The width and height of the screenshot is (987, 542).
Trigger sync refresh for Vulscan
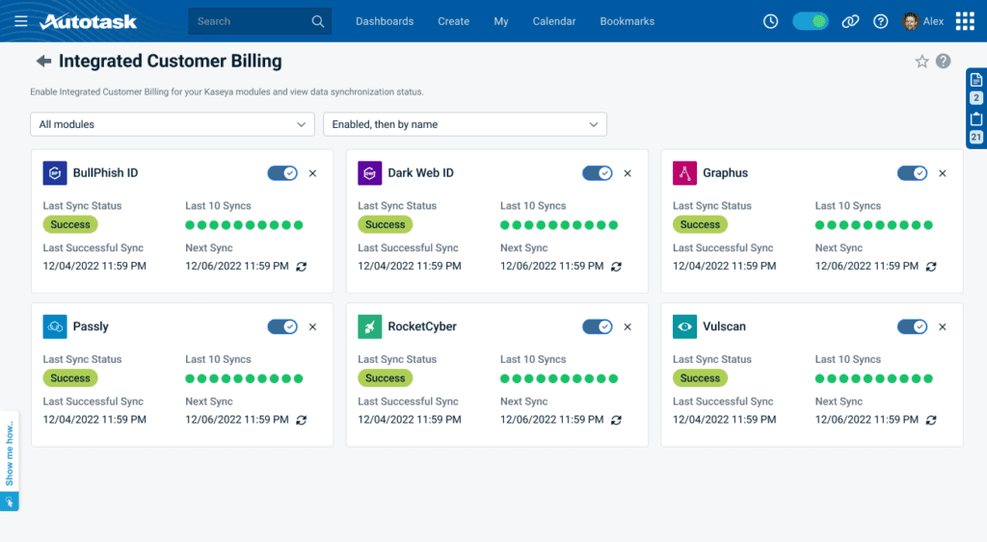931,420
